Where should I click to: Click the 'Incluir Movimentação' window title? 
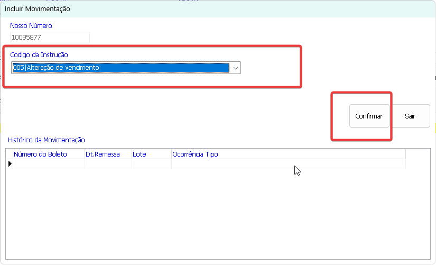tap(37, 9)
